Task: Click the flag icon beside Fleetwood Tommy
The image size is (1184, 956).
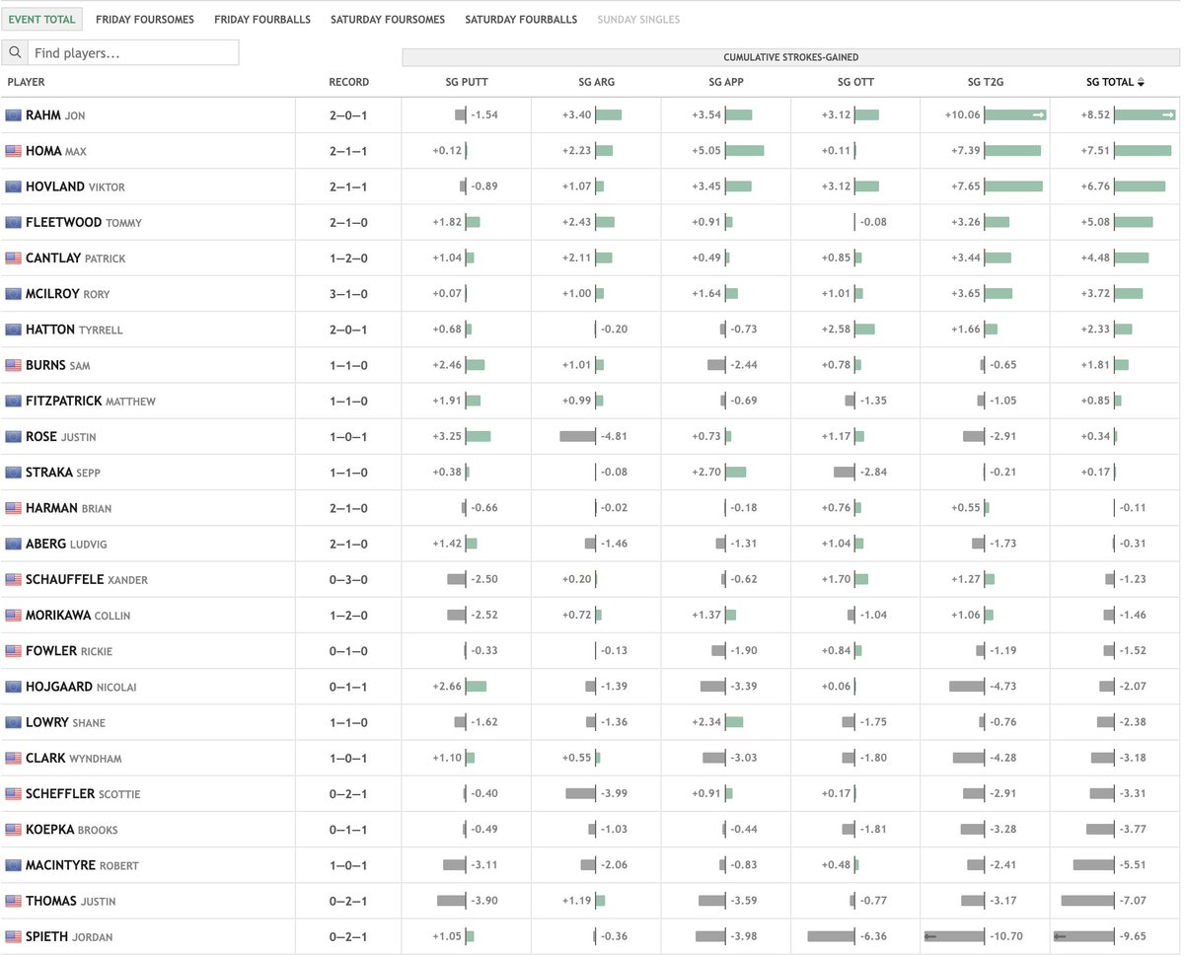Action: click(13, 222)
